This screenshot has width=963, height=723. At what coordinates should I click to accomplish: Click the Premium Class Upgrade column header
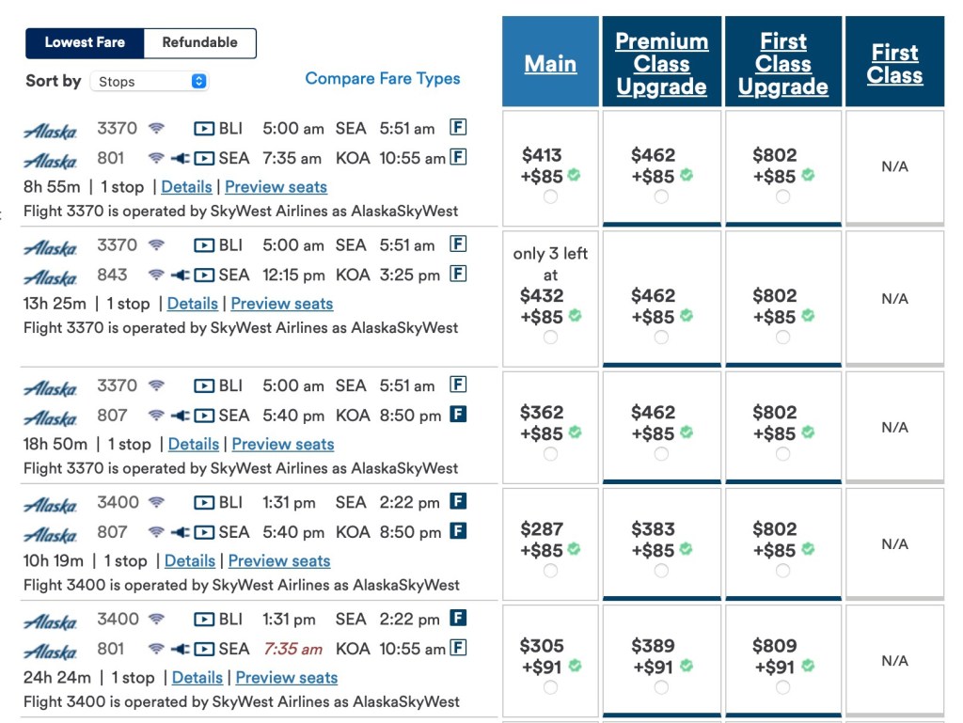[661, 64]
